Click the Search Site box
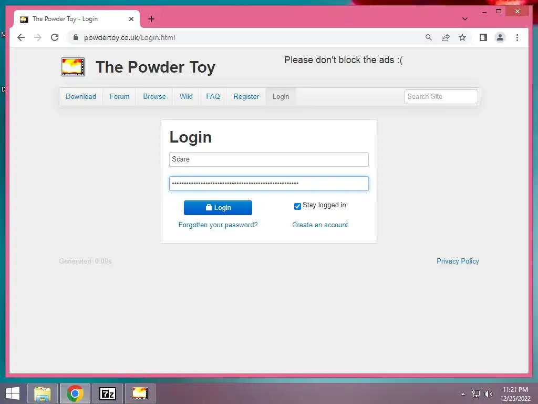Image resolution: width=538 pixels, height=404 pixels. pos(441,97)
